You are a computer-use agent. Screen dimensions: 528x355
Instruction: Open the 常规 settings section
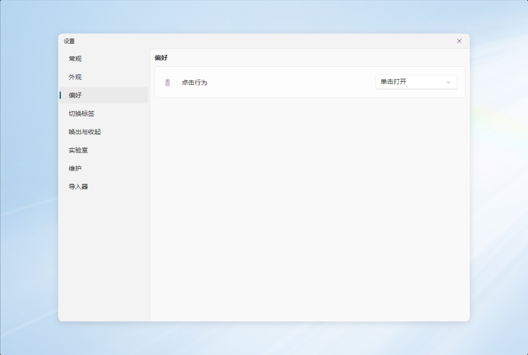coord(104,58)
